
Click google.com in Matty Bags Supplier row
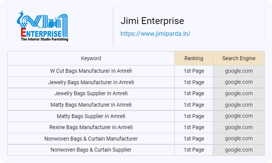pyautogui.click(x=239, y=116)
